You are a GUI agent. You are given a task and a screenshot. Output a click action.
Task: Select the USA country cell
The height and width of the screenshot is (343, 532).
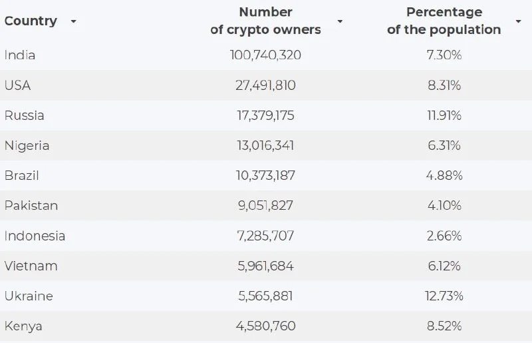coord(18,85)
